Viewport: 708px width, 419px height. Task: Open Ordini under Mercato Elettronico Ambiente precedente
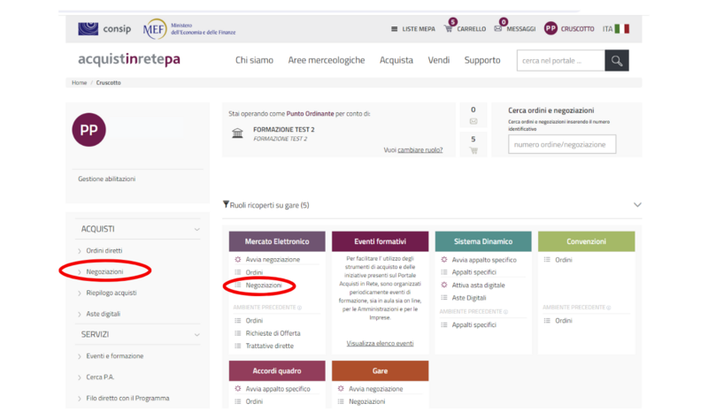point(254,321)
